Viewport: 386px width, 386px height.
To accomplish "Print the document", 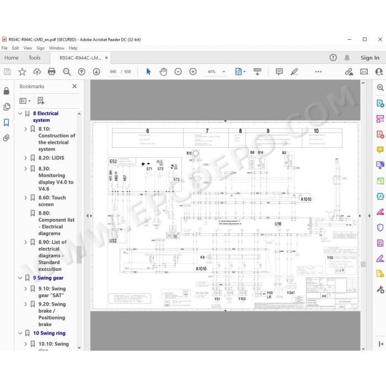I will point(51,72).
